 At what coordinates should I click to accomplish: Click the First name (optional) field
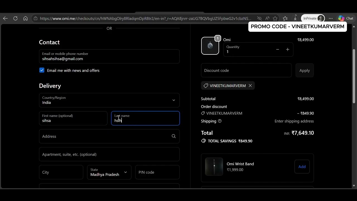pyautogui.click(x=73, y=118)
